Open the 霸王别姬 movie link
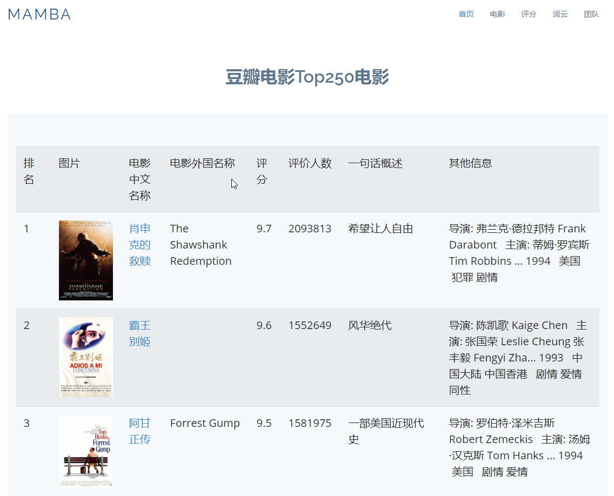The height and width of the screenshot is (496, 614). (140, 333)
